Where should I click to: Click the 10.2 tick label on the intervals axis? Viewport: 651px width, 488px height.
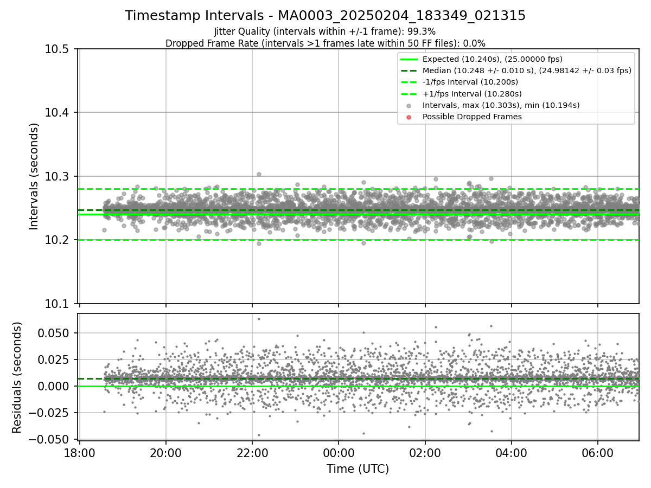[x=58, y=240]
